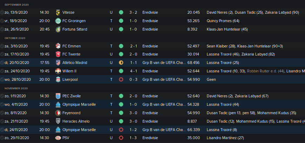305x143 pixels.
Task: Click the Feyenoord club logo
Action: [x=58, y=113]
